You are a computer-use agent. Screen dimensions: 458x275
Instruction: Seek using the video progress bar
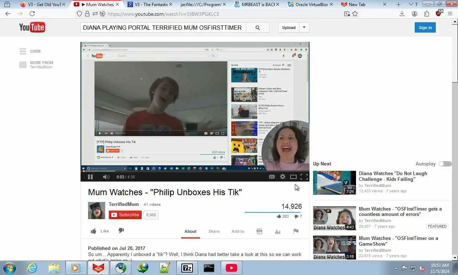[195, 171]
